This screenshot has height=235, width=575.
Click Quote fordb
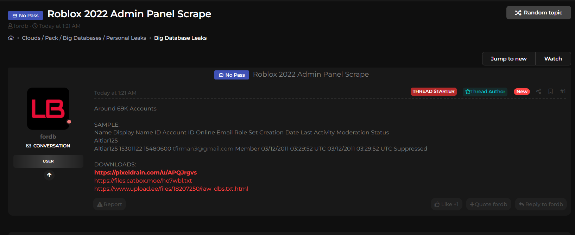pos(488,204)
